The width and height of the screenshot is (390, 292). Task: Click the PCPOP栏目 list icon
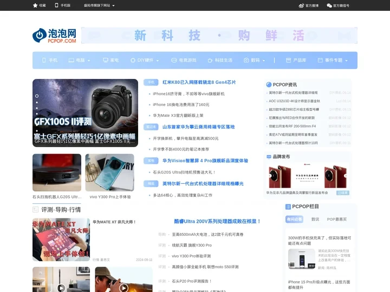click(x=288, y=207)
